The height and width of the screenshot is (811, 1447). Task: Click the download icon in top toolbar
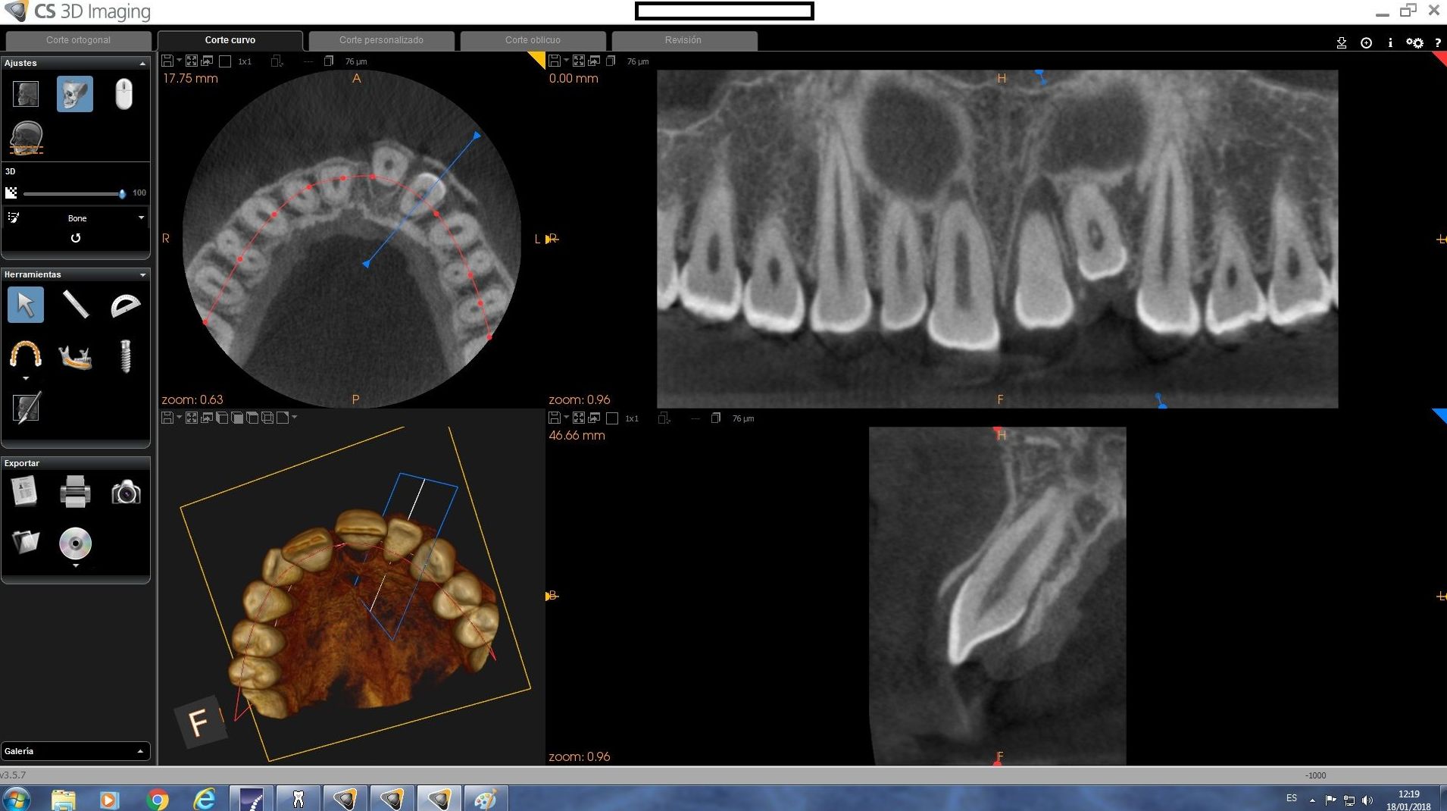(1342, 43)
